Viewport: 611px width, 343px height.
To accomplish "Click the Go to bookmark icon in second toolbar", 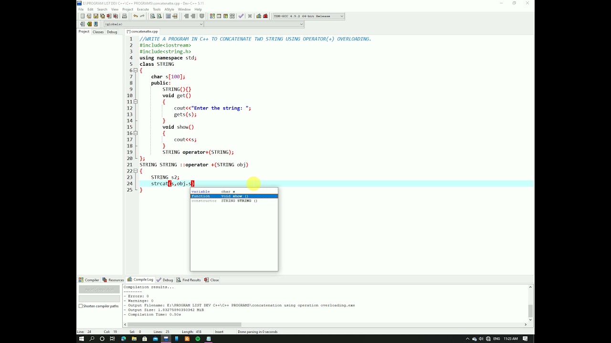I will coord(96,24).
